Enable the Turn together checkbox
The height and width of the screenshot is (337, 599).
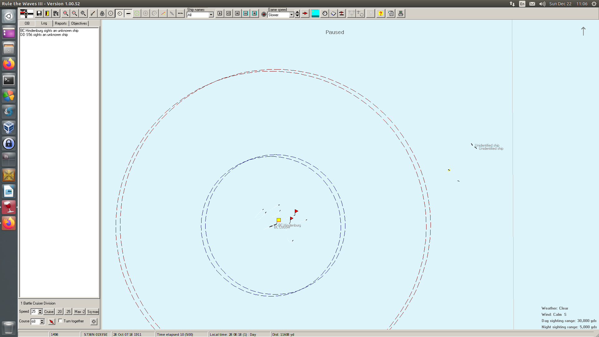(x=61, y=321)
